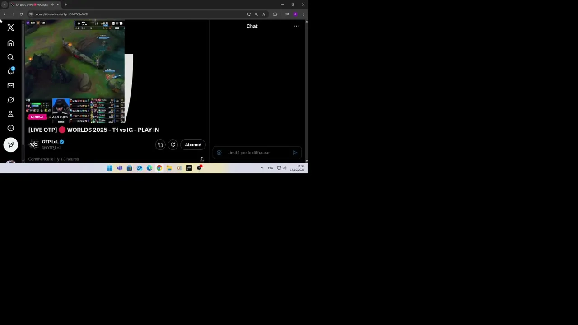The image size is (578, 325).
Task: Open the zoom magnifier icon in address bar
Action: pos(256,14)
